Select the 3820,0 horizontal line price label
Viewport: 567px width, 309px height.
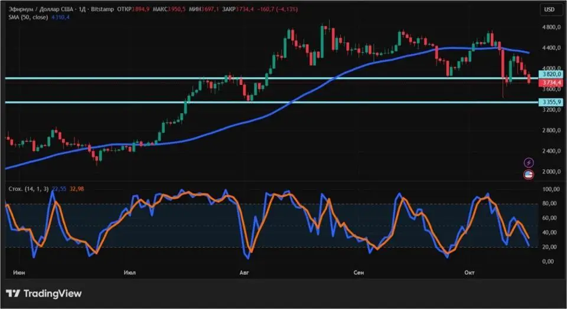point(549,74)
